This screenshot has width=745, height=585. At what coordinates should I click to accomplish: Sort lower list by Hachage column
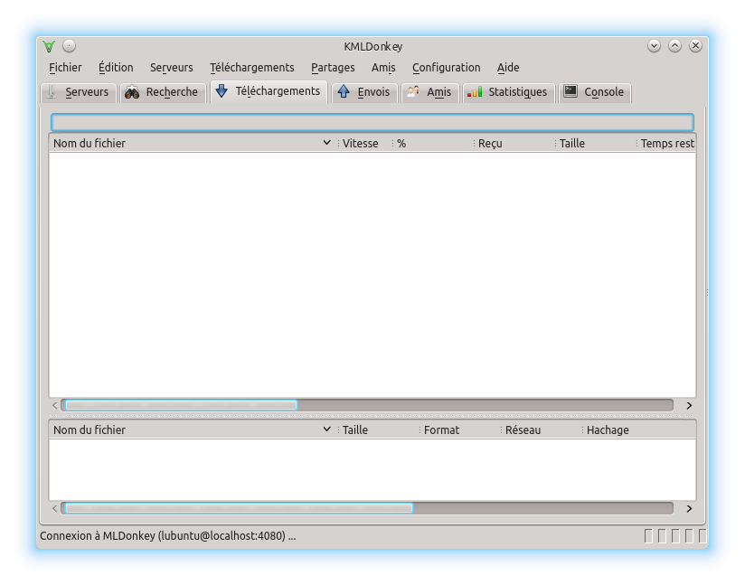click(x=638, y=429)
